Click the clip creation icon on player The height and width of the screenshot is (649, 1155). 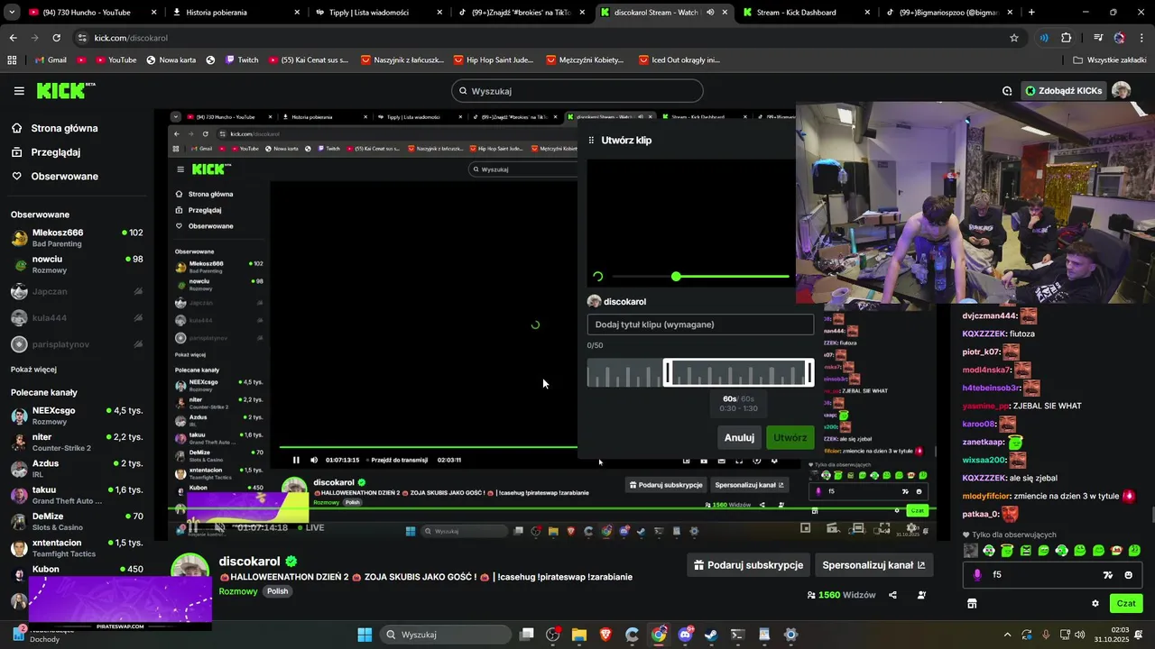tap(832, 526)
